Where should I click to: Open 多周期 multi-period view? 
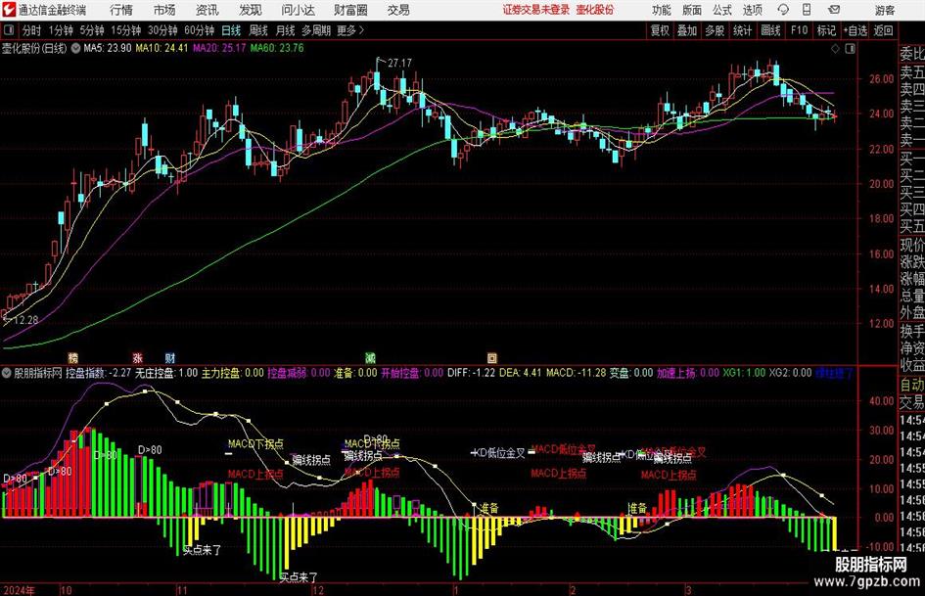click(x=316, y=30)
